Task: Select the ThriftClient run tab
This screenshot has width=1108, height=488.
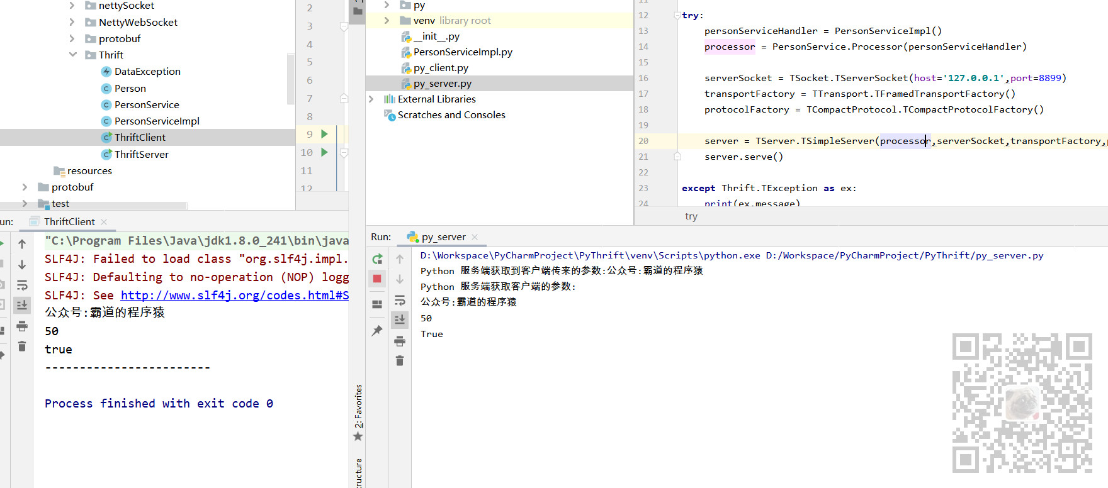Action: coord(69,221)
